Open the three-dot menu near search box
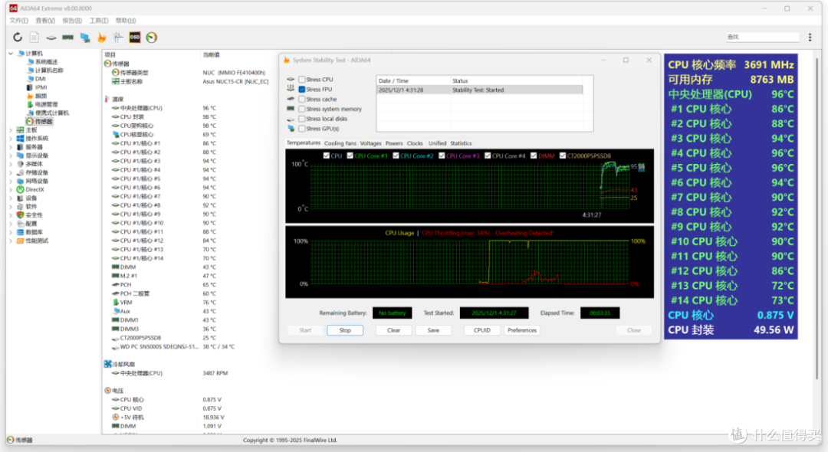This screenshot has width=828, height=452. coord(810,37)
